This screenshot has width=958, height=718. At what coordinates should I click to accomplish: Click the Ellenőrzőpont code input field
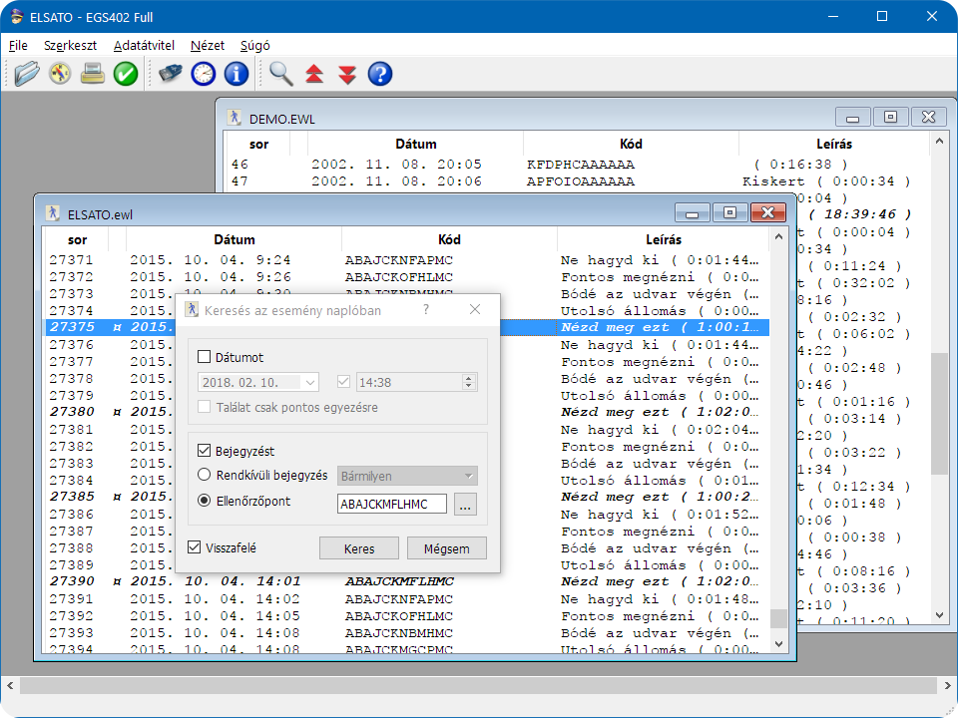(391, 505)
